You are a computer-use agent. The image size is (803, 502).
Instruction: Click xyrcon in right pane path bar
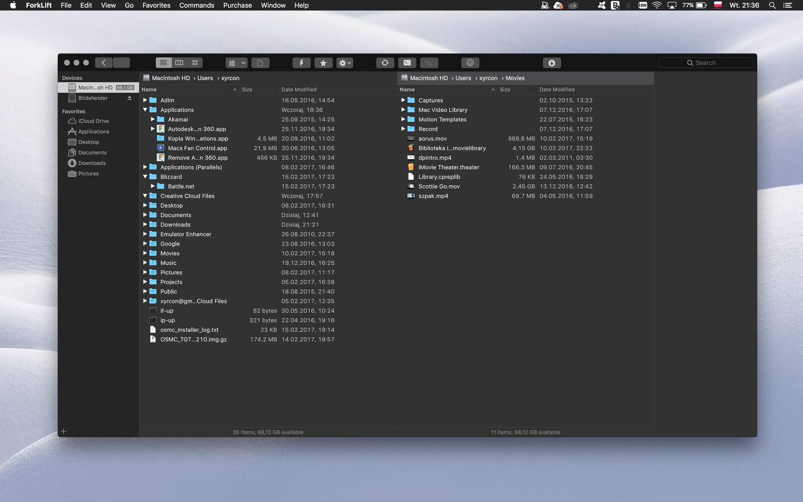pos(488,78)
